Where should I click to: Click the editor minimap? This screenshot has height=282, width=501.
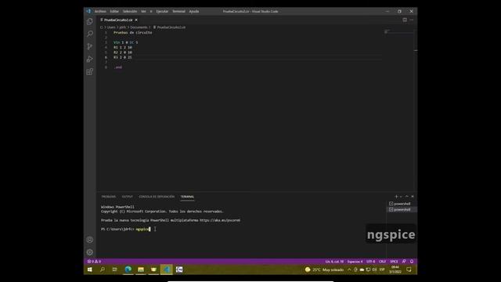click(x=398, y=32)
